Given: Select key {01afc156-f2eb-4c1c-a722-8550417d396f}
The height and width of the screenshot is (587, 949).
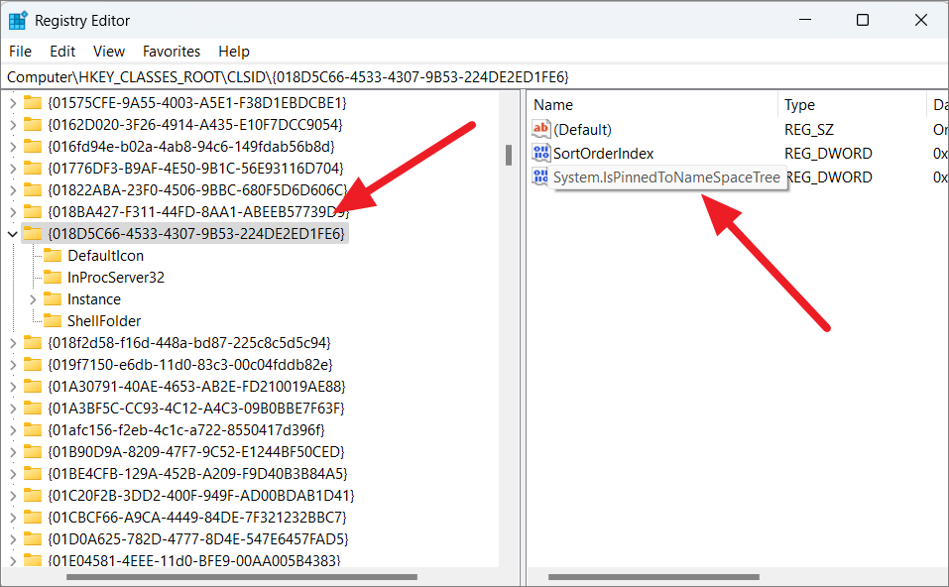Looking at the screenshot, I should [186, 429].
